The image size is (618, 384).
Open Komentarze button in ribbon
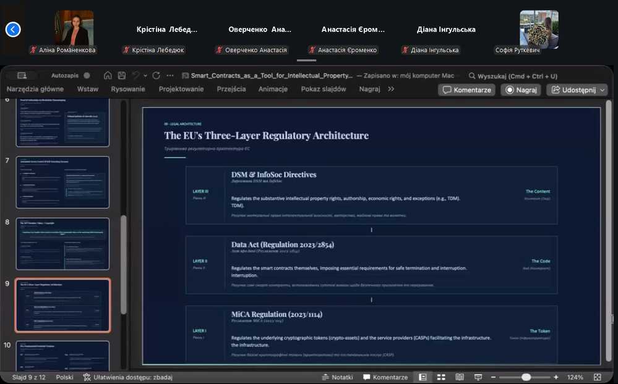point(467,90)
